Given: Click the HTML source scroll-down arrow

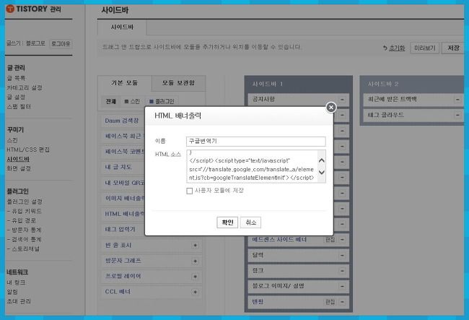Looking at the screenshot, I should pos(322,172).
